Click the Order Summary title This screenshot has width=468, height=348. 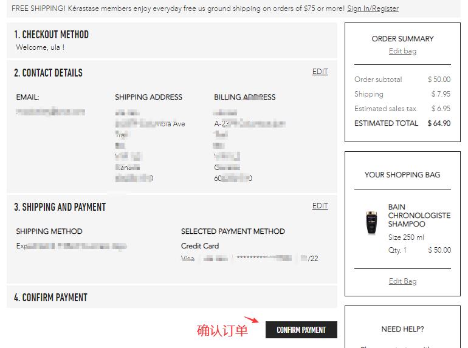[402, 39]
